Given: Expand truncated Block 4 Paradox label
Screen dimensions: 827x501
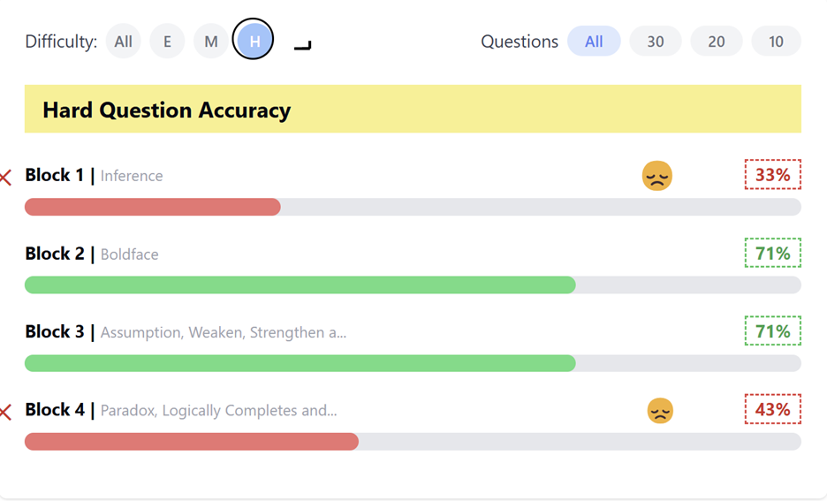Looking at the screenshot, I should 218,411.
